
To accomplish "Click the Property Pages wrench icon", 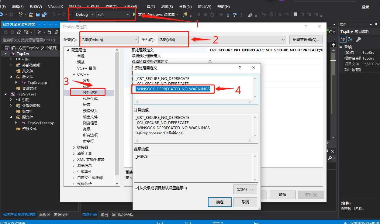I will pos(359,39).
